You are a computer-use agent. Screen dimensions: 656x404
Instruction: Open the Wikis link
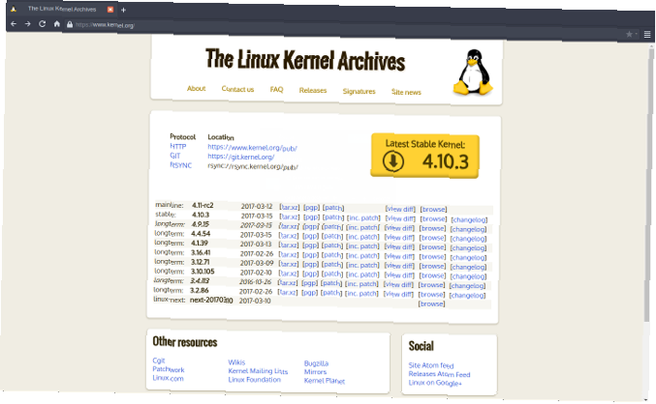click(x=236, y=362)
